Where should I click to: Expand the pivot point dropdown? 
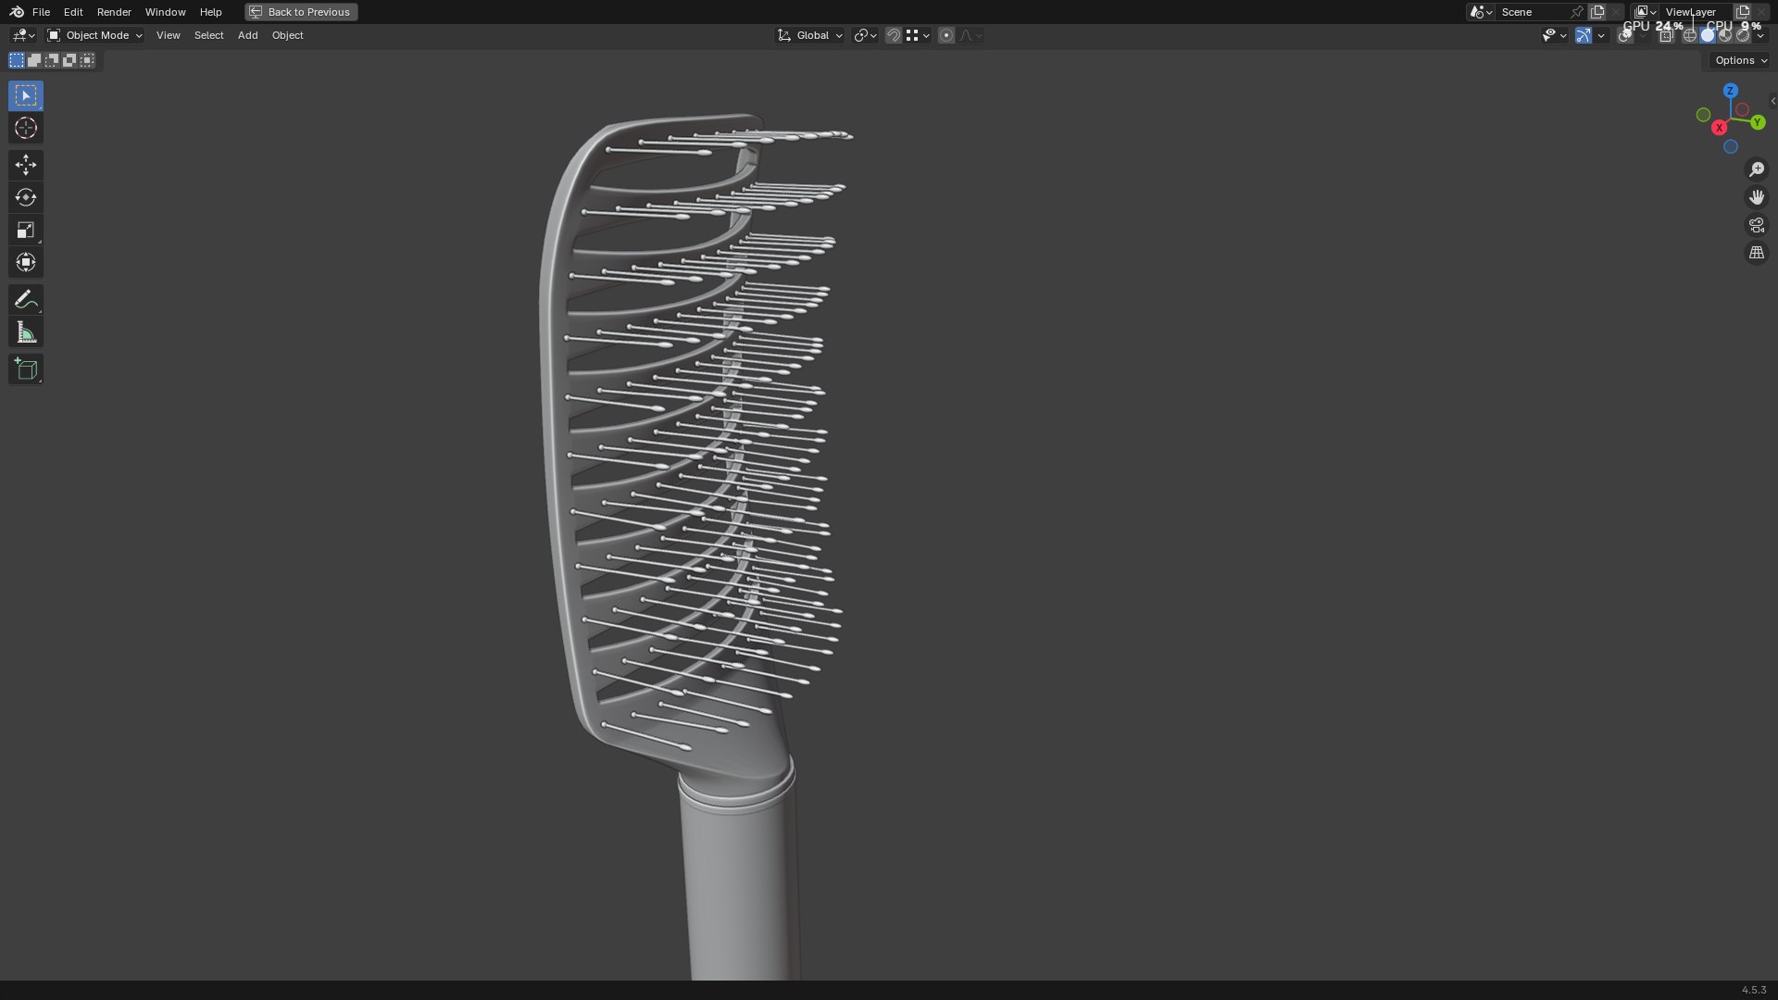[865, 35]
